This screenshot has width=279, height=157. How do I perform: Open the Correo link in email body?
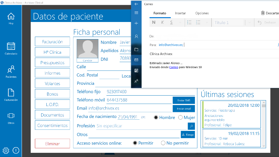tap(174, 67)
